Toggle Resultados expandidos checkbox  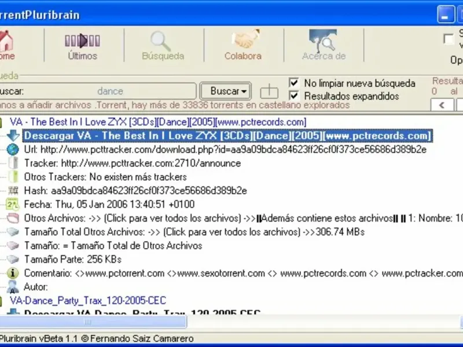tap(294, 95)
